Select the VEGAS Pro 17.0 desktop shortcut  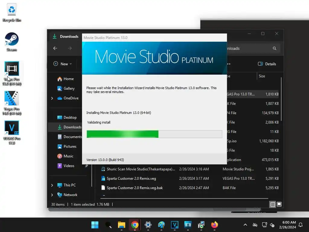pyautogui.click(x=12, y=133)
